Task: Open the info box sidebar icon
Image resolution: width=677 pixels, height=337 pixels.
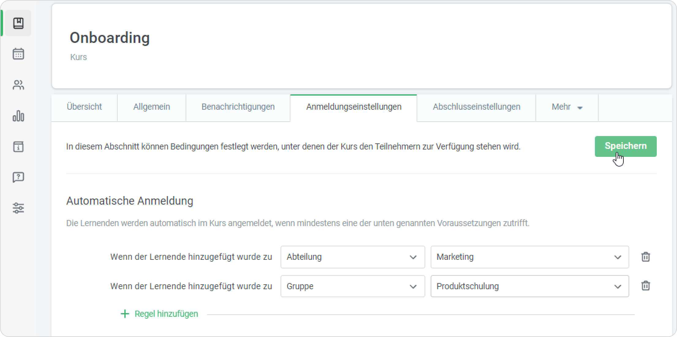Action: tap(18, 146)
